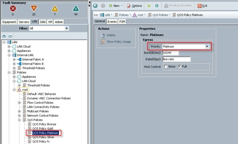Go back with the green back arrow
Viewport: 238px width, 144px height.
95,6
